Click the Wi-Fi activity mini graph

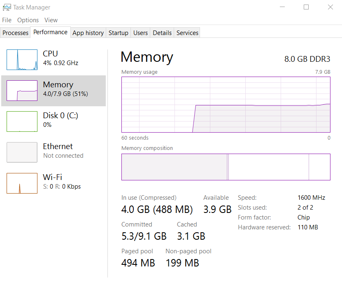click(21, 183)
